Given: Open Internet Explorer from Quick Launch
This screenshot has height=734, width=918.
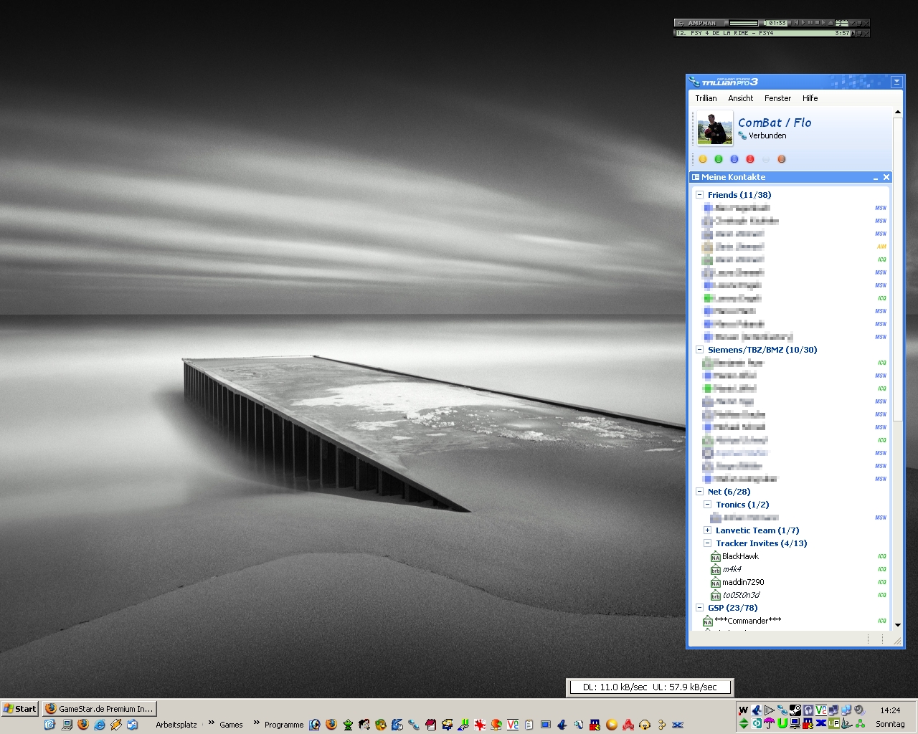Looking at the screenshot, I should (x=99, y=725).
